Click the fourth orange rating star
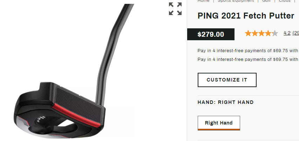Image resolution: width=299 pixels, height=141 pixels. pyautogui.click(x=268, y=33)
